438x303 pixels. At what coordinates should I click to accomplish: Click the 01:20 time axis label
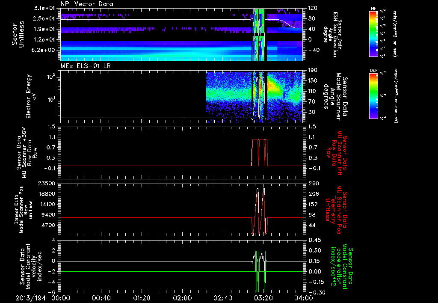142,298
